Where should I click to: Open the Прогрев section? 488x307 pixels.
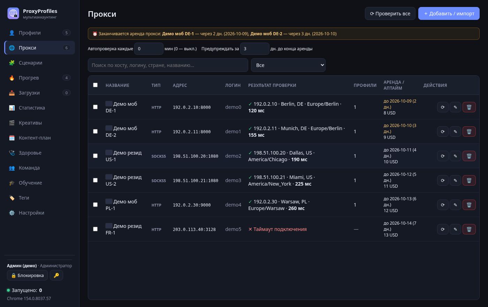[x=39, y=78]
